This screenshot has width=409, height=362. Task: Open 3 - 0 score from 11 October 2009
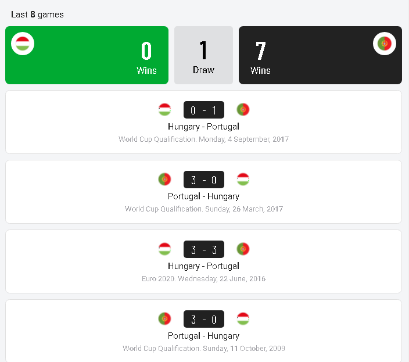203,319
